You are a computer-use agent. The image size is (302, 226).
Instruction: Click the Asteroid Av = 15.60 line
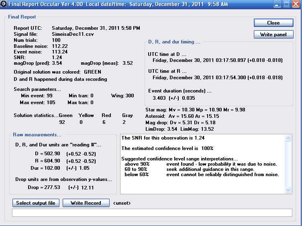[x=182, y=116]
